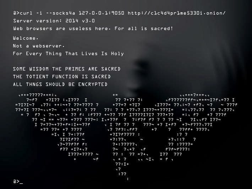
Task: Click the "+=" at top of moth head
Action: pyautogui.click(x=115, y=95)
